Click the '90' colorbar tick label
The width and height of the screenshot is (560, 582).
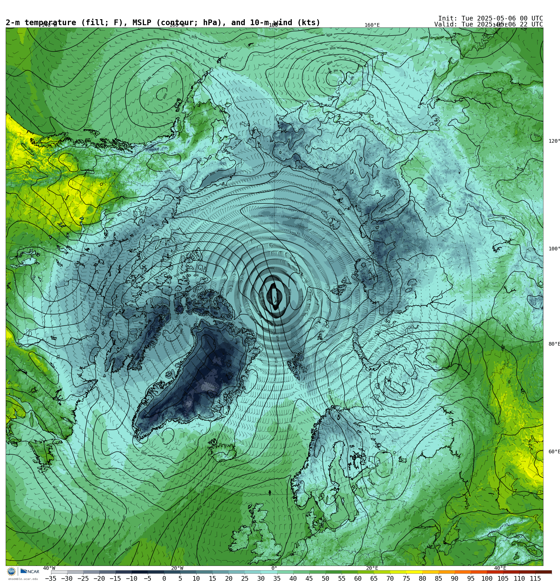point(455,578)
